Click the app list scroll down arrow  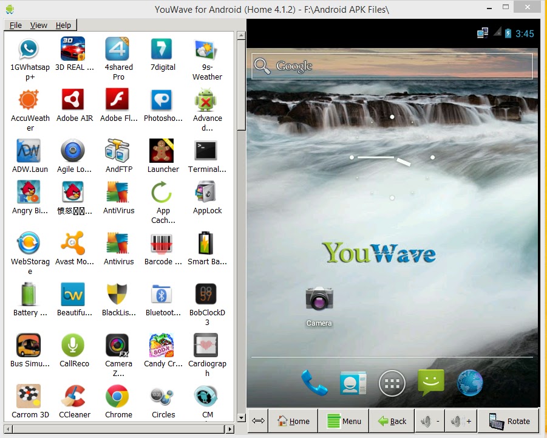[x=241, y=417]
